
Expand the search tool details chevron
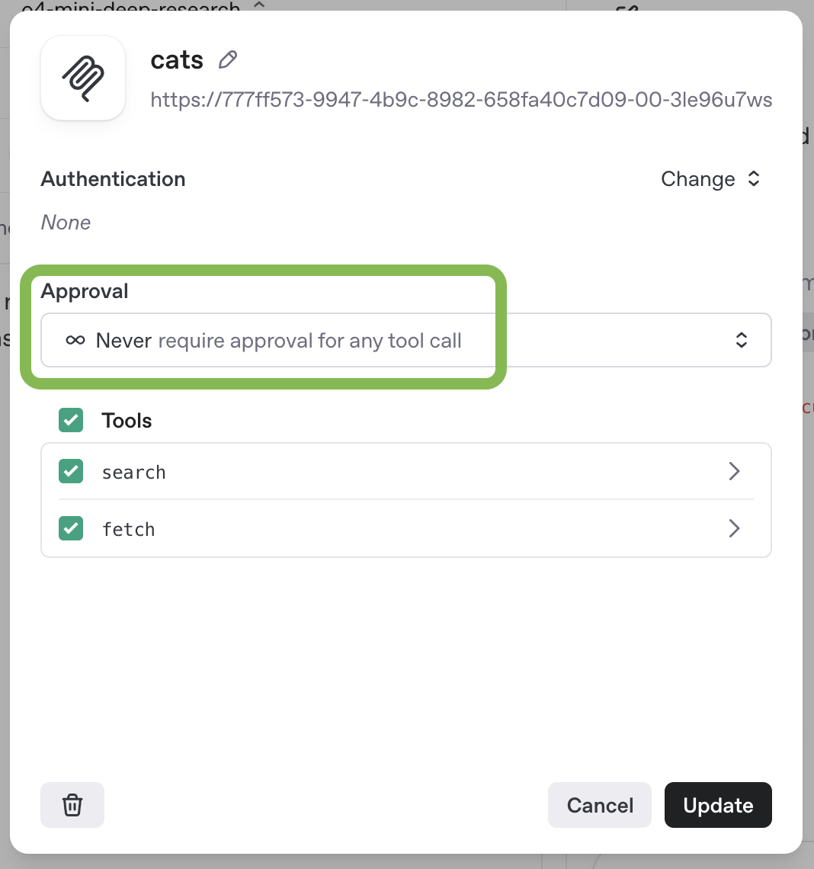point(734,471)
